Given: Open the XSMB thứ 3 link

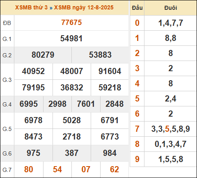Looking at the screenshot, I should tap(31, 7).
